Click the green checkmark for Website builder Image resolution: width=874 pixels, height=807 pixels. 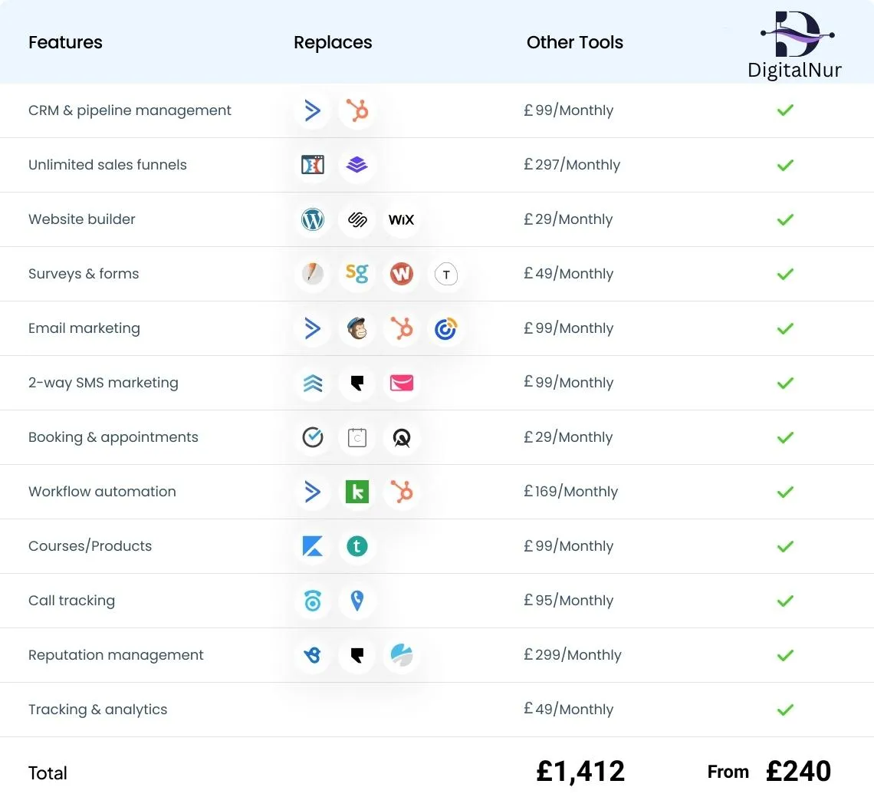click(x=785, y=219)
